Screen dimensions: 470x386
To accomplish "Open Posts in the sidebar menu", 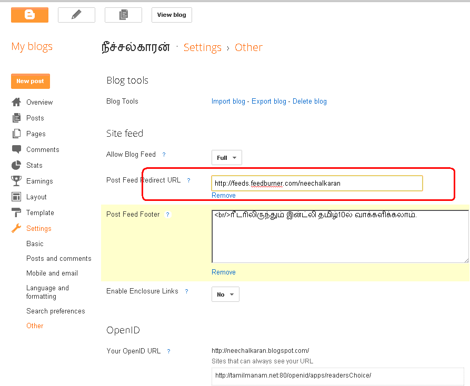I will [35, 118].
